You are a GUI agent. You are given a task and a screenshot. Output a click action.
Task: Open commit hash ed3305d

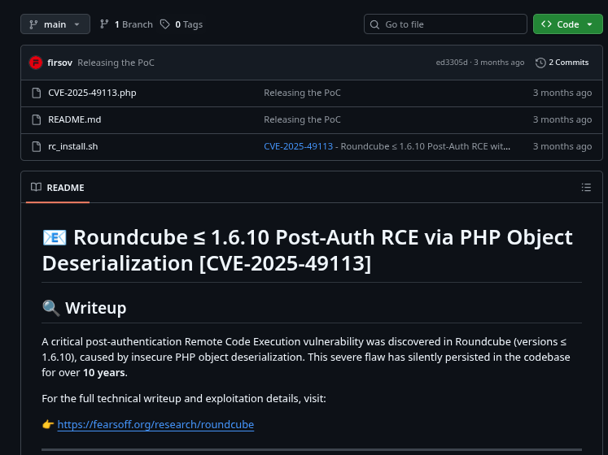tap(452, 63)
